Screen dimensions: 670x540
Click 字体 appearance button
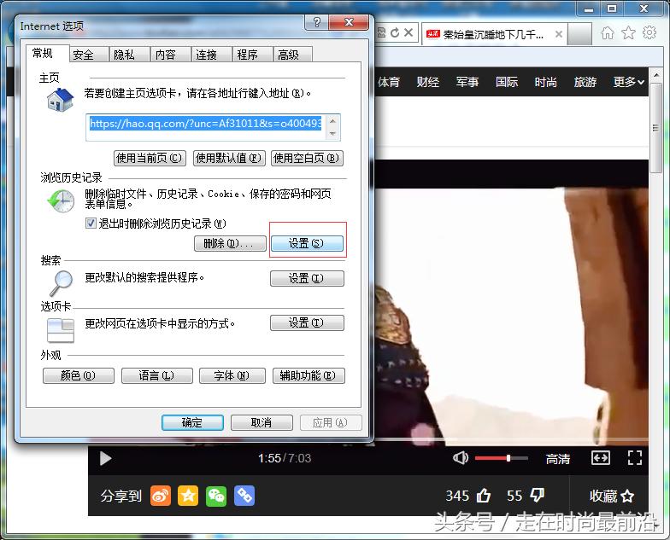coord(232,375)
